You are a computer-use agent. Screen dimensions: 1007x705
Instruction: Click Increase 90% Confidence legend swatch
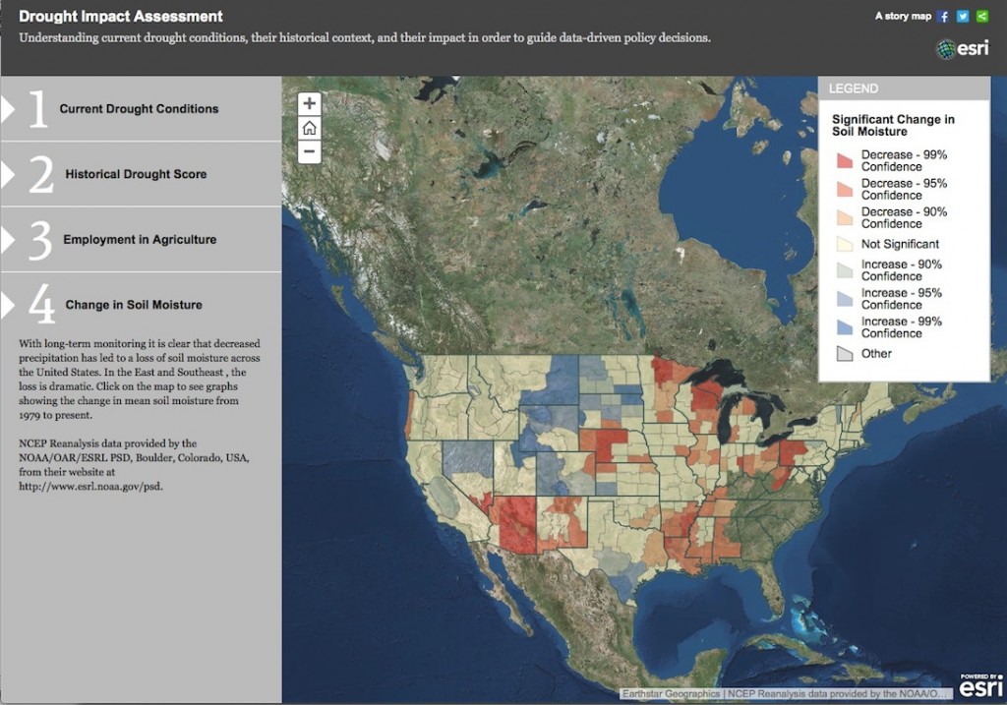[845, 270]
